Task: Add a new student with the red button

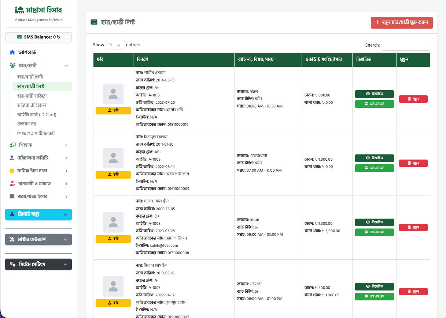Action: (x=402, y=22)
